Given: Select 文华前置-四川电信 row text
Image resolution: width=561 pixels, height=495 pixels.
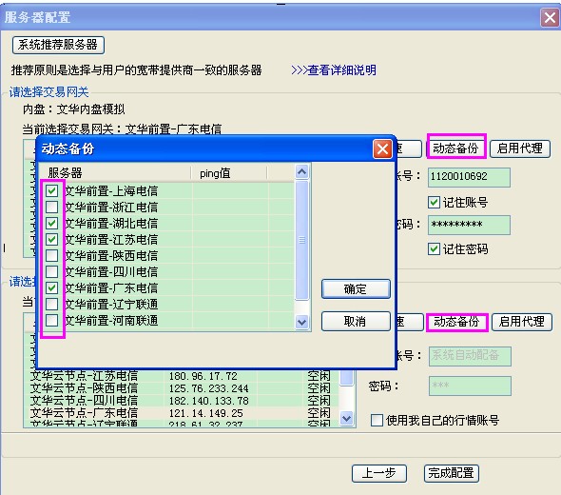Looking at the screenshot, I should tap(111, 271).
